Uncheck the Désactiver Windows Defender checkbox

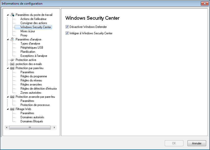click(x=67, y=27)
